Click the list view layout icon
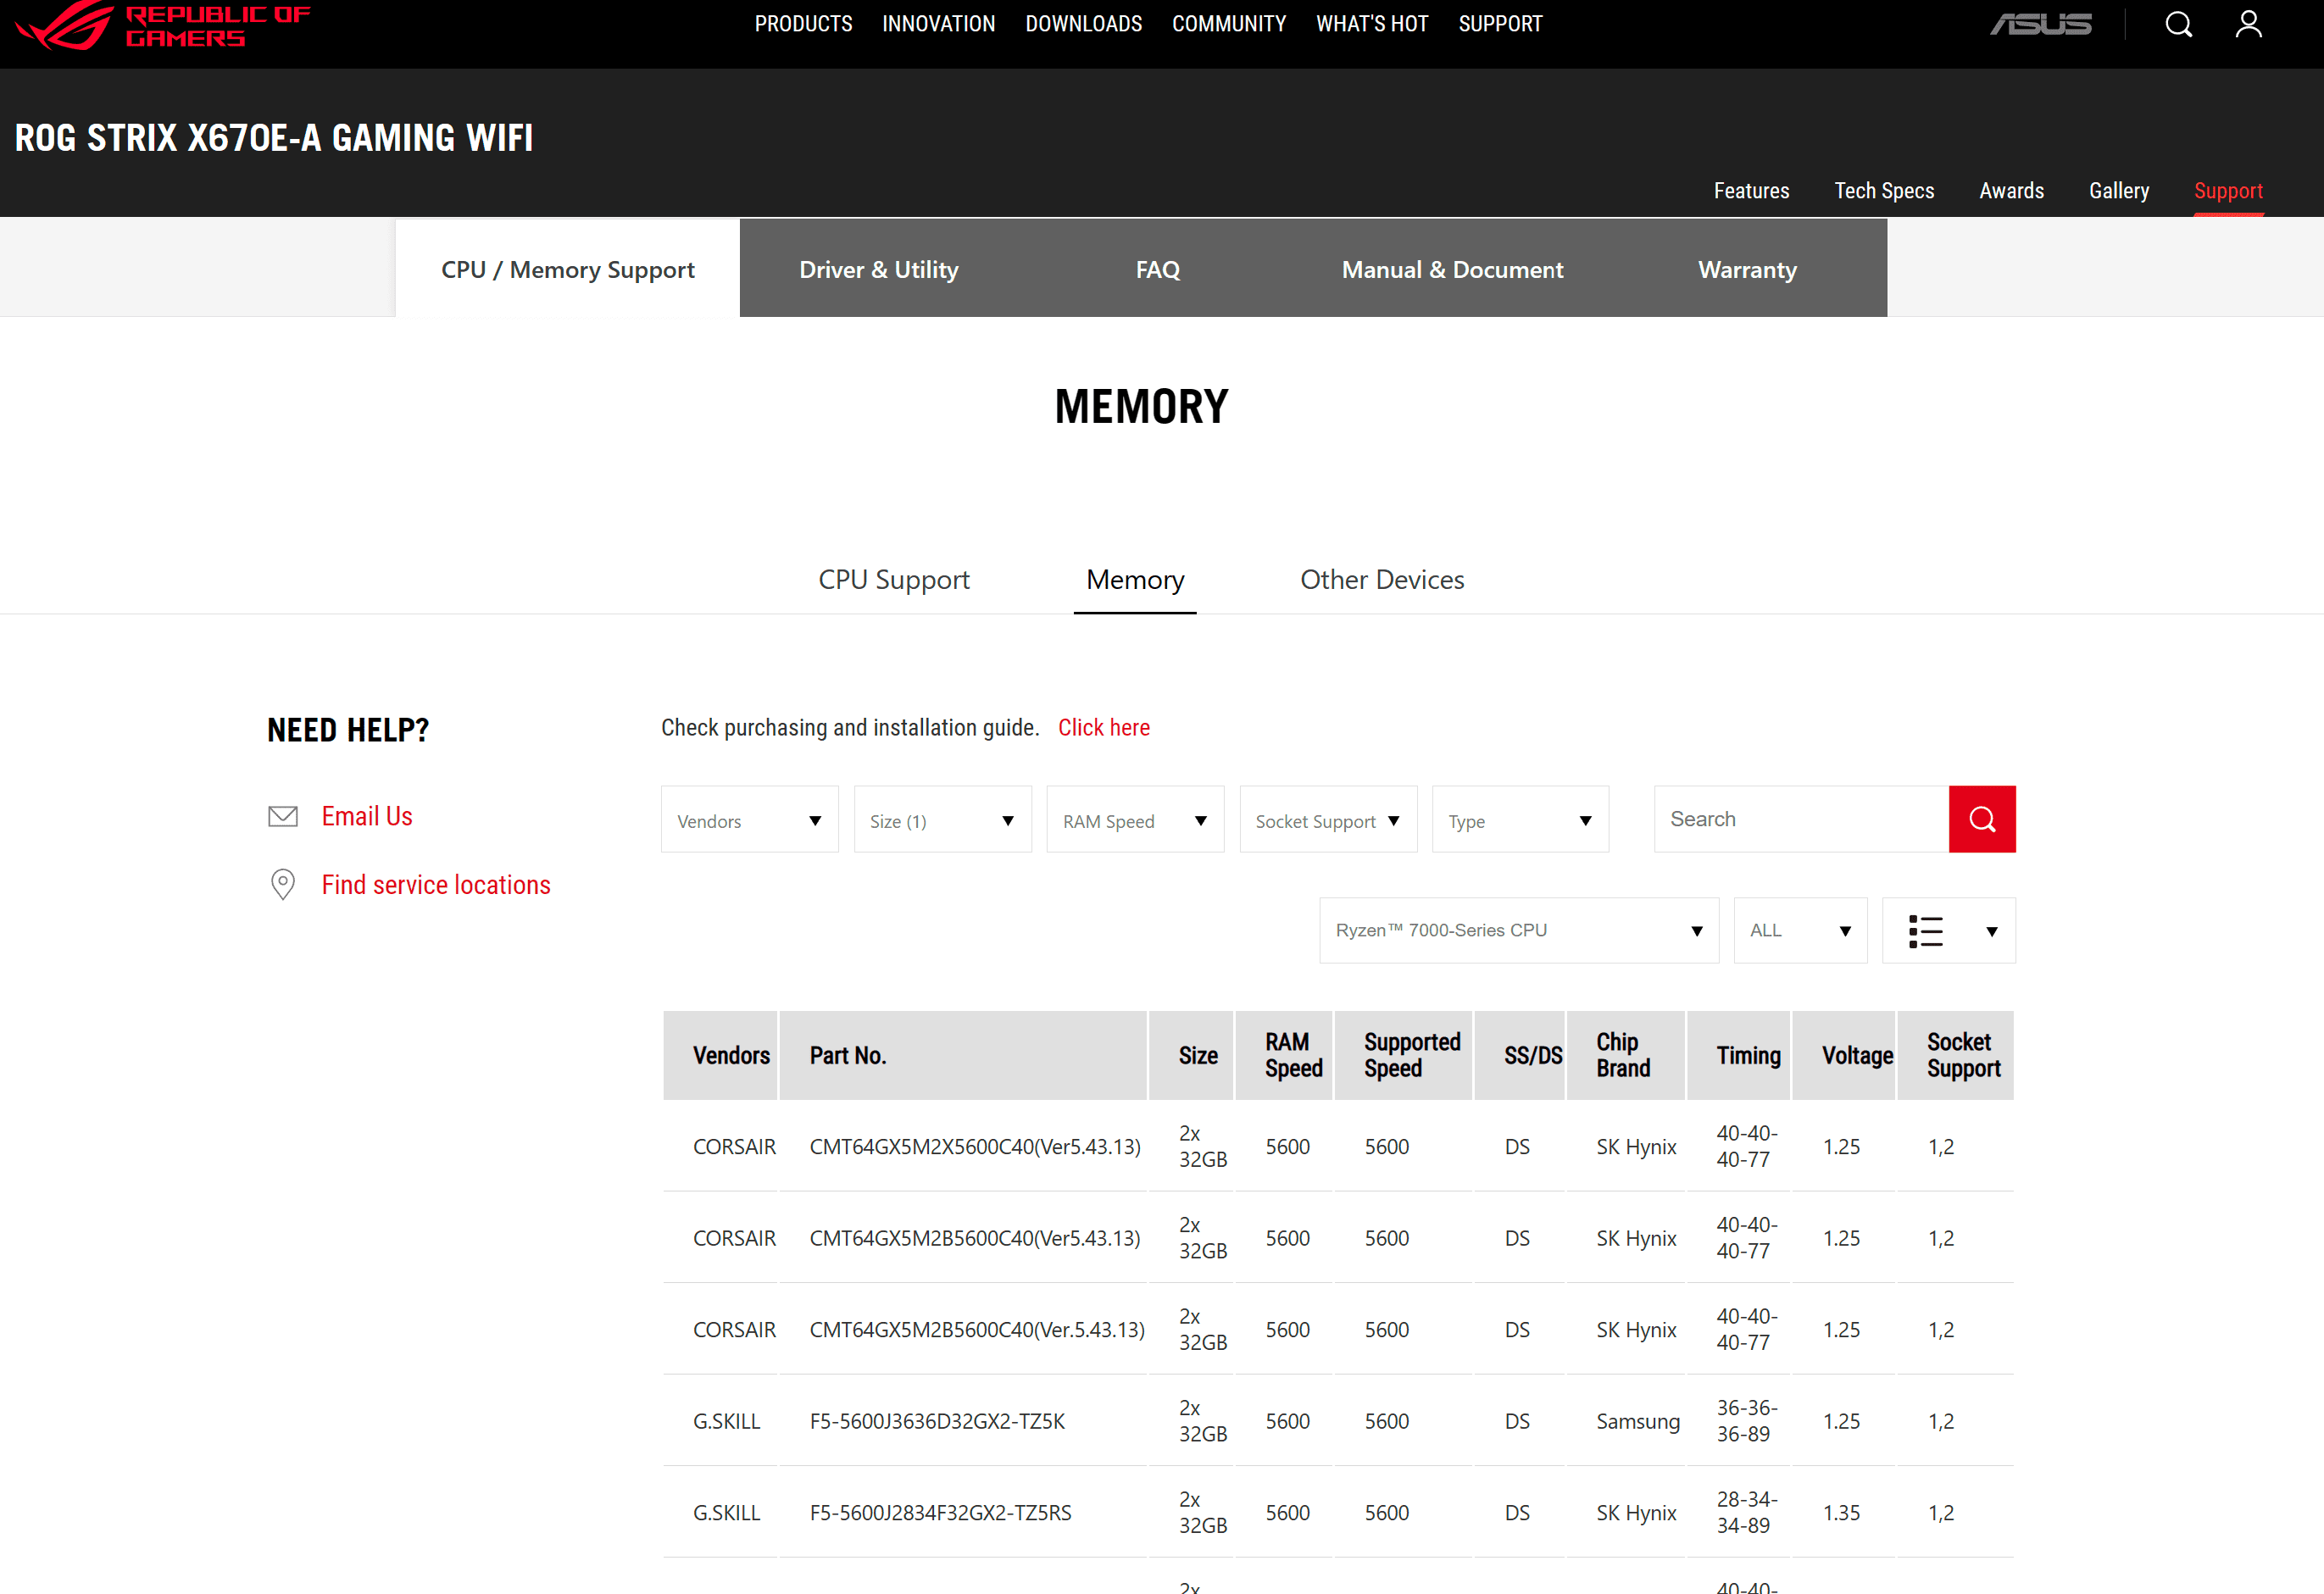This screenshot has height=1594, width=2324. [x=1926, y=931]
